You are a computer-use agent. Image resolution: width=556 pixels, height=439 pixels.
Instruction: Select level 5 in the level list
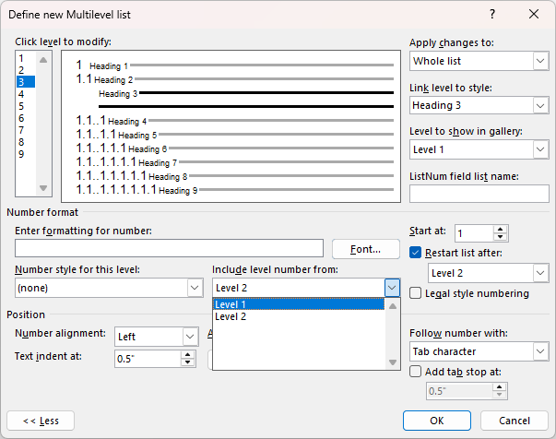pyautogui.click(x=25, y=106)
